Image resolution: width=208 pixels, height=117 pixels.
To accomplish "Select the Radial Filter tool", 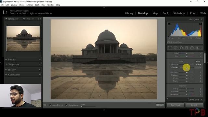I will tap(192, 48).
